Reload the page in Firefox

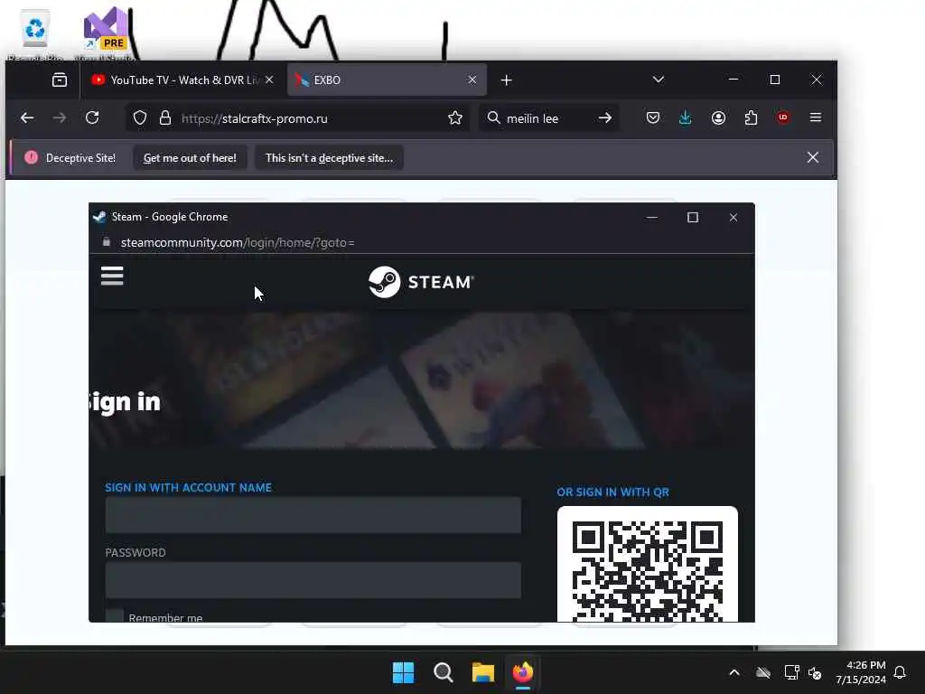click(92, 117)
